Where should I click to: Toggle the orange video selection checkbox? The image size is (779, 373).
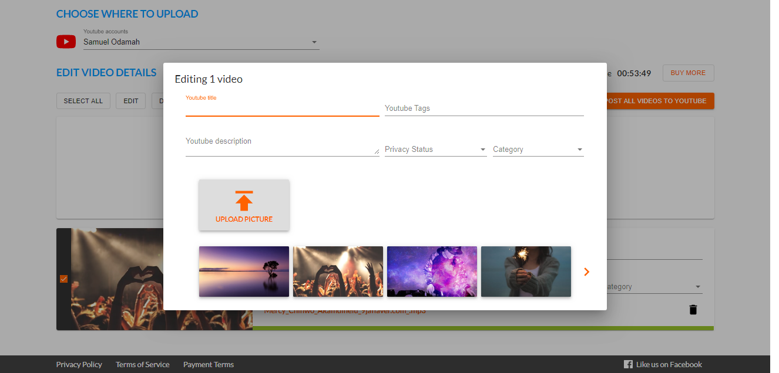tap(63, 279)
